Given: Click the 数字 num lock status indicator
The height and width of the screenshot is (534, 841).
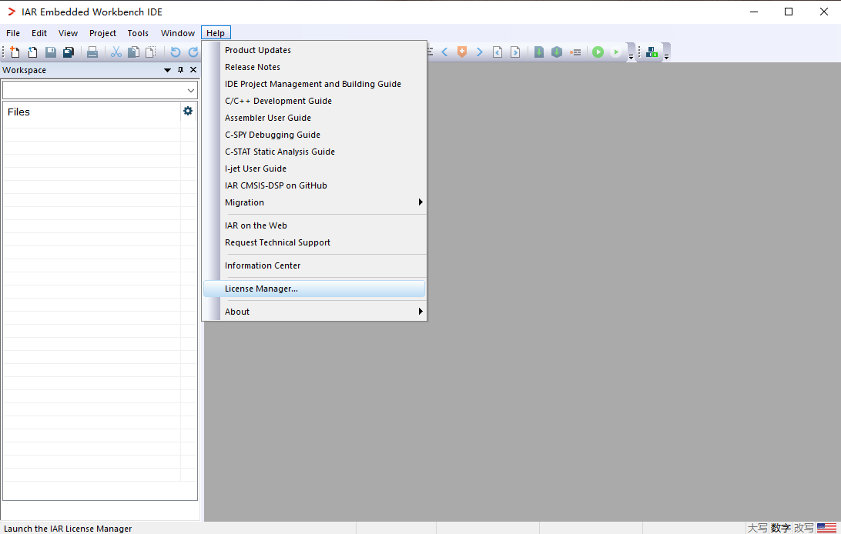Looking at the screenshot, I should (781, 528).
